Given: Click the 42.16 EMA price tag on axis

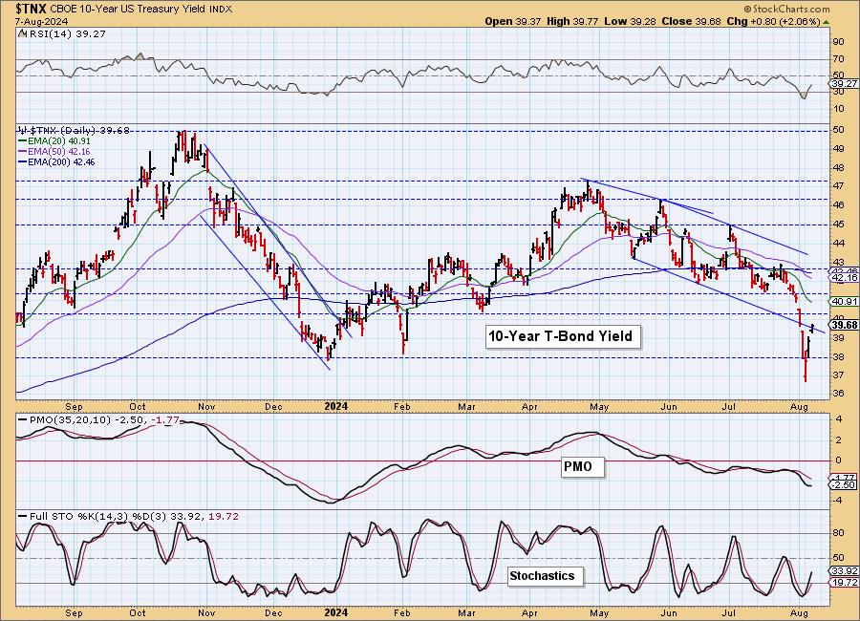Looking at the screenshot, I should coord(845,278).
